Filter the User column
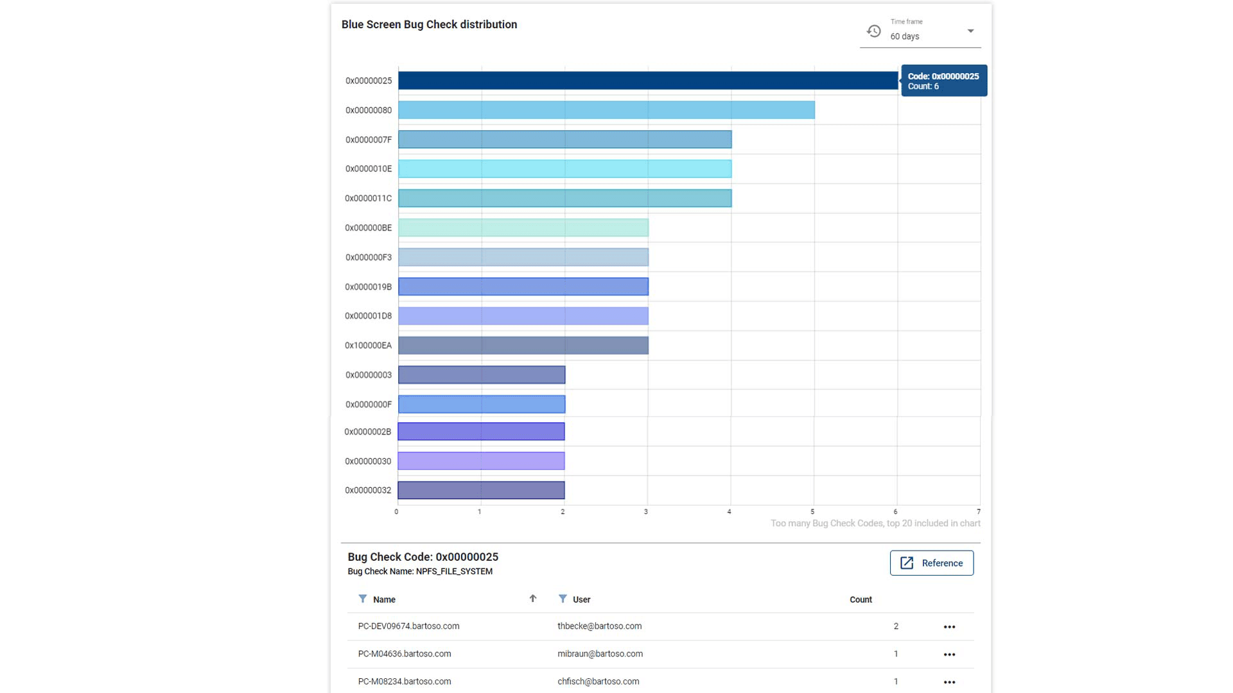This screenshot has height=693, width=1233. pos(563,599)
